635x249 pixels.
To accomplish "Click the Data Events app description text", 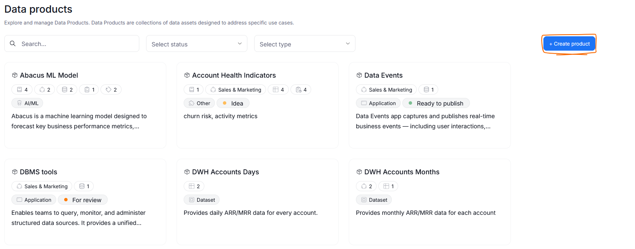I will coord(425,121).
